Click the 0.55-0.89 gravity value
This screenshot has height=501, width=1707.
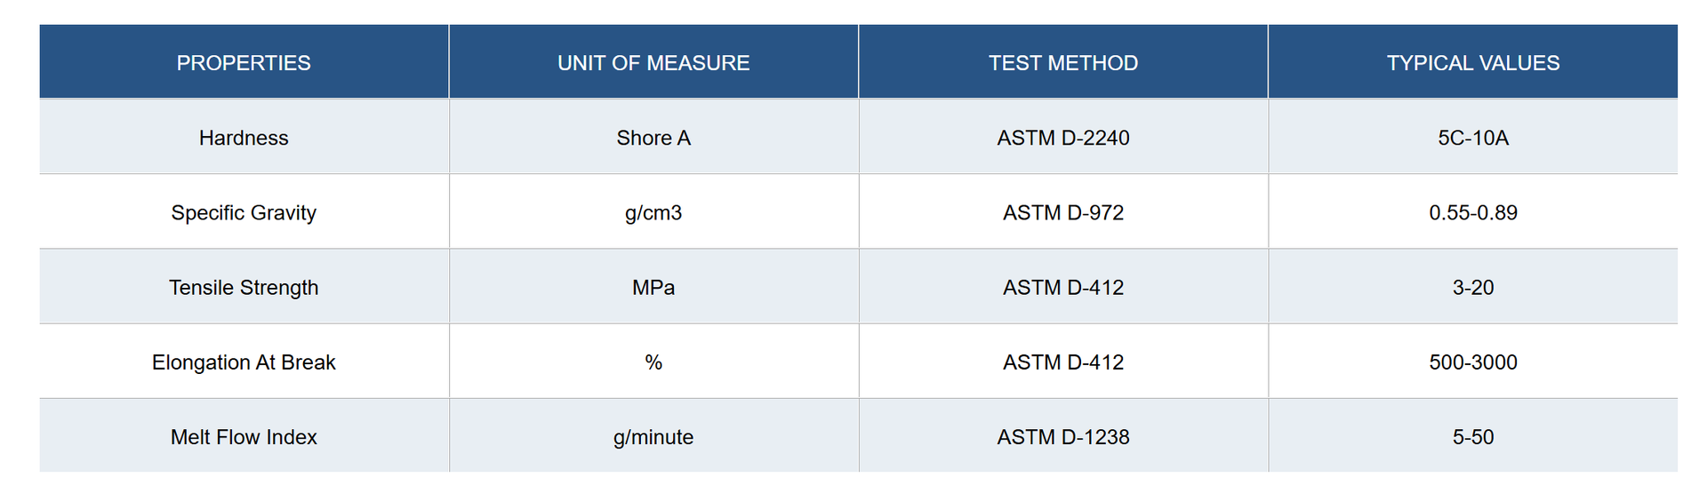tap(1473, 212)
